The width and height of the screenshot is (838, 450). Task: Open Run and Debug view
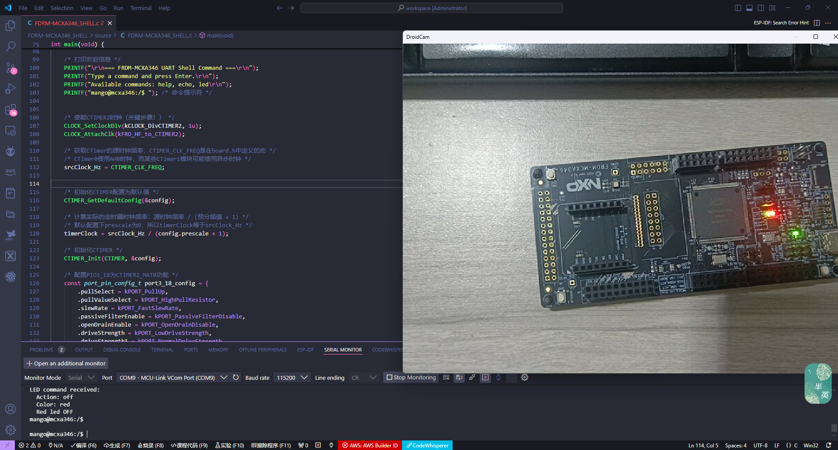click(10, 89)
